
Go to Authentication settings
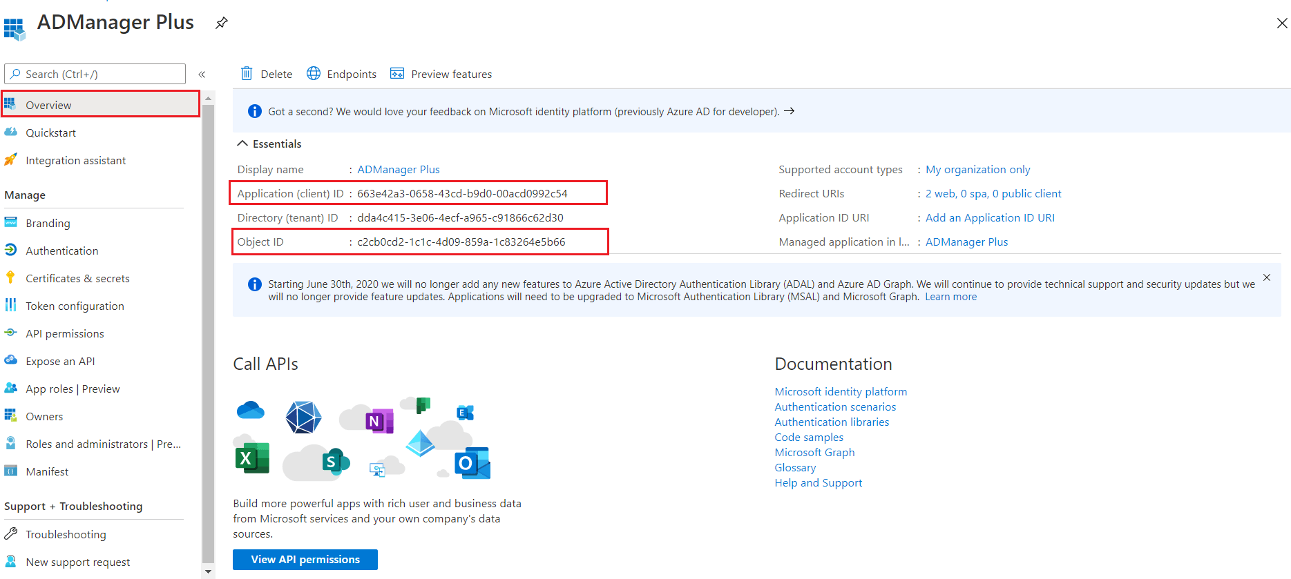tap(61, 251)
